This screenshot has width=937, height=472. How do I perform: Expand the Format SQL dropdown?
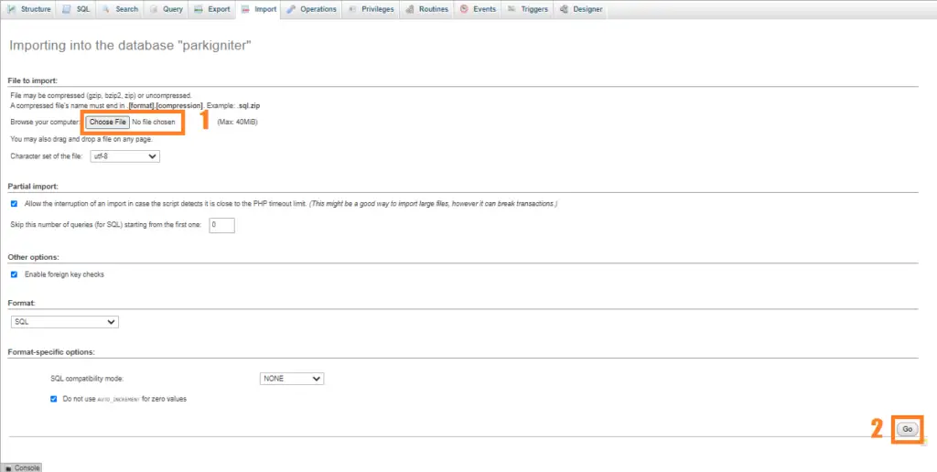click(65, 322)
